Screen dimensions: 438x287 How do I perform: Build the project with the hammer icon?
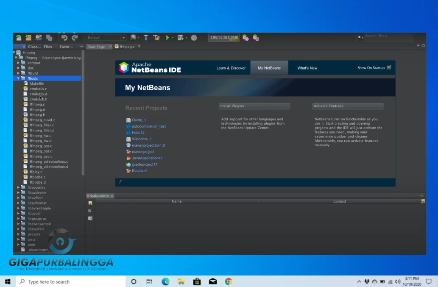[x=146, y=38]
